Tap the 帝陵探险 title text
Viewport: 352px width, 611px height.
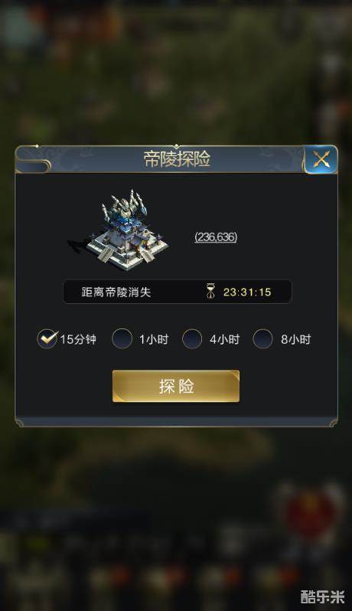click(x=177, y=159)
